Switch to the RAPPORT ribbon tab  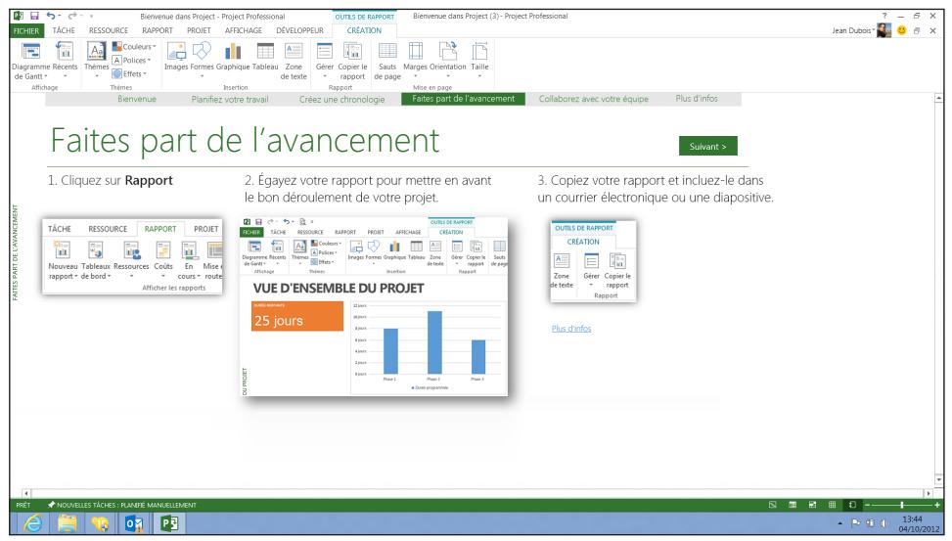click(x=158, y=30)
